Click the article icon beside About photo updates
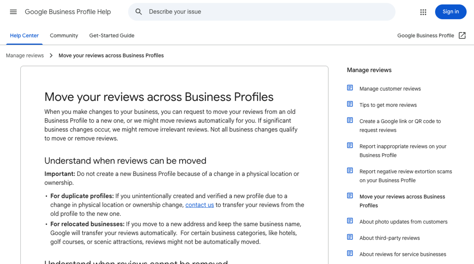The width and height of the screenshot is (474, 264). click(x=350, y=221)
